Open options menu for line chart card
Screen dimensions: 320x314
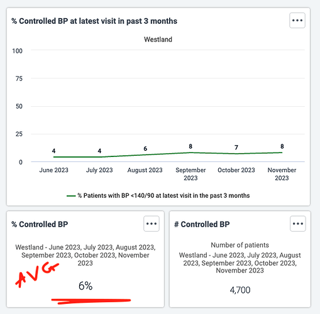point(297,21)
